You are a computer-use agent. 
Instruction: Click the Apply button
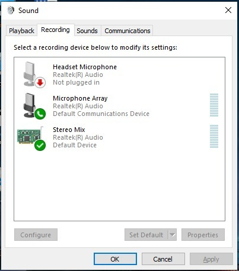[211, 259]
